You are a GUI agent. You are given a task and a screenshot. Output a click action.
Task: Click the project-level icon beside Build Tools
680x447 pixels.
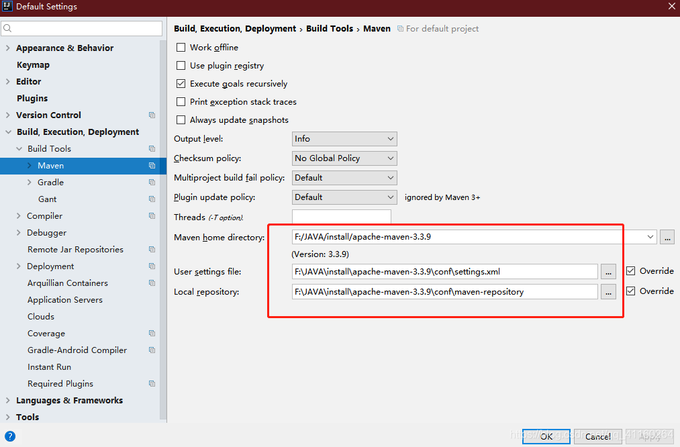click(152, 149)
